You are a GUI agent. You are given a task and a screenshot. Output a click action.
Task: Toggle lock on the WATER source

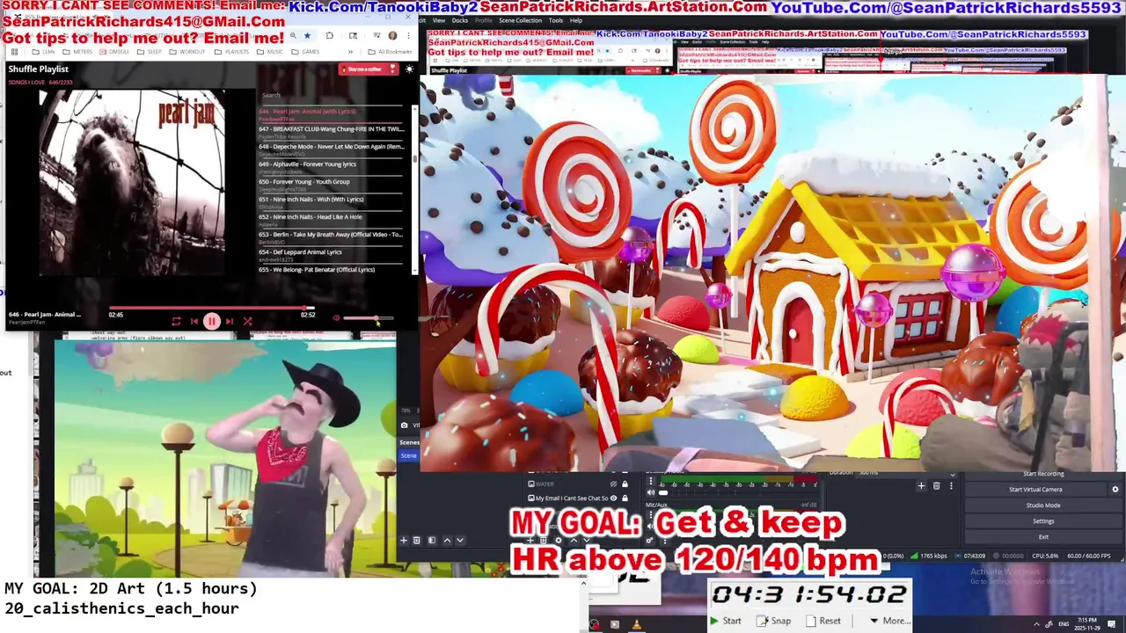[625, 484]
